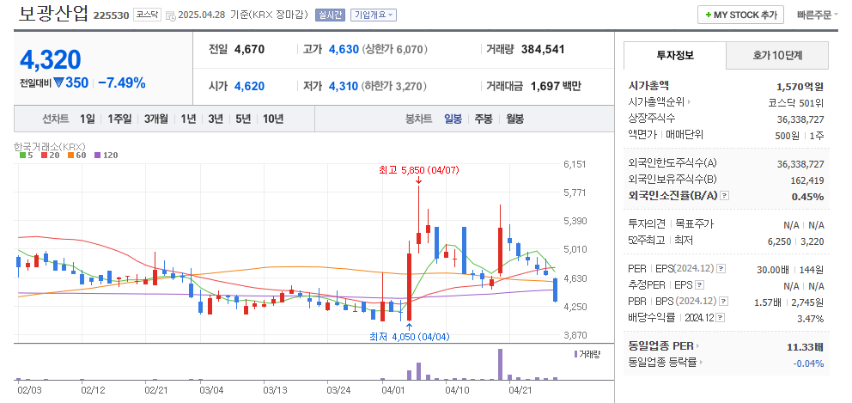This screenshot has height=403, width=852.
Task: Click the 보광산업 stock name heading
Action: (52, 14)
